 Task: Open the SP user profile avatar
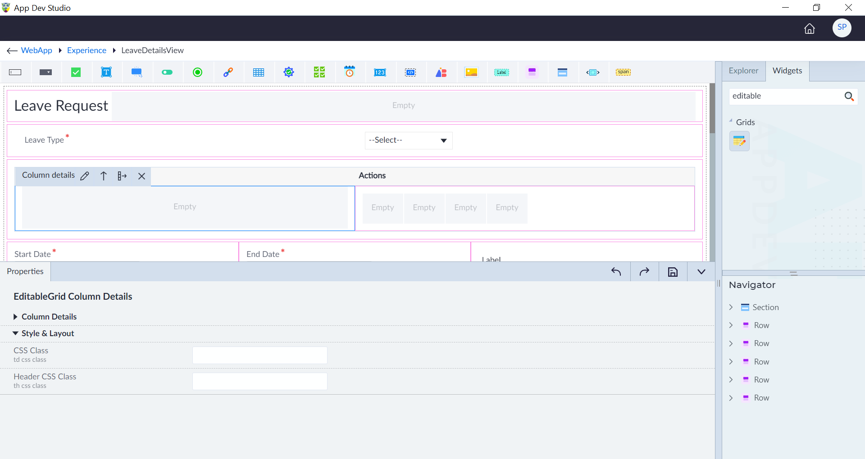click(842, 28)
